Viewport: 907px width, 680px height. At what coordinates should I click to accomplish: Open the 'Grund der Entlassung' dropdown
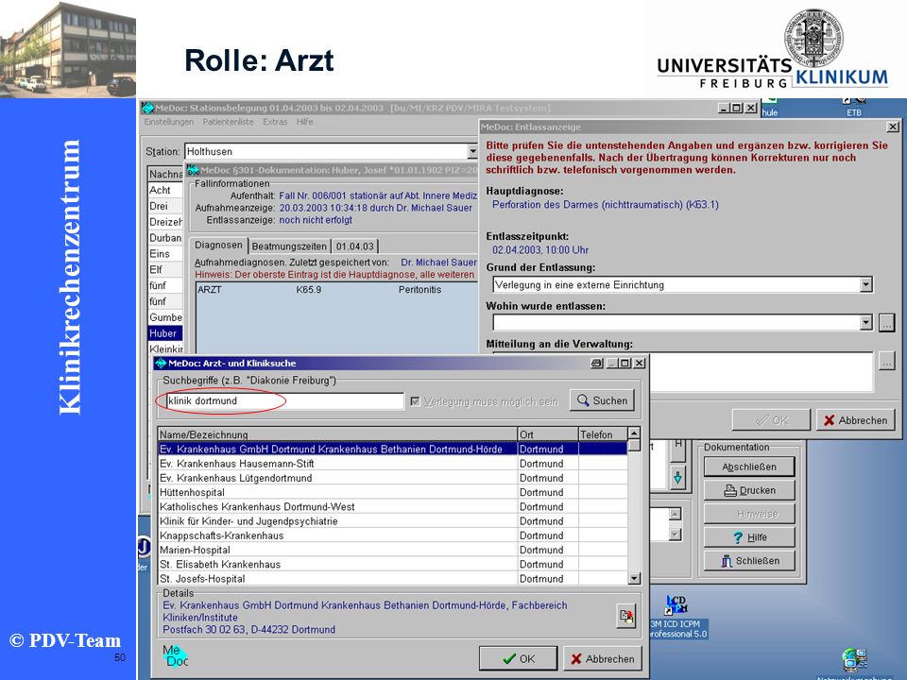[865, 284]
